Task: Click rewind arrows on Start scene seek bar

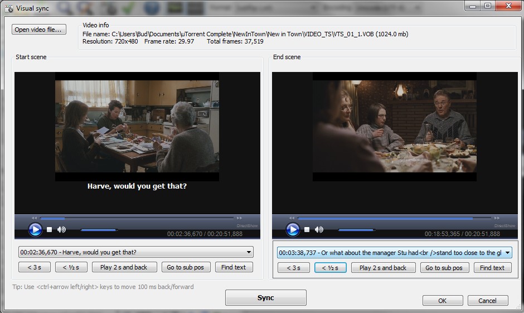Action: (x=34, y=218)
